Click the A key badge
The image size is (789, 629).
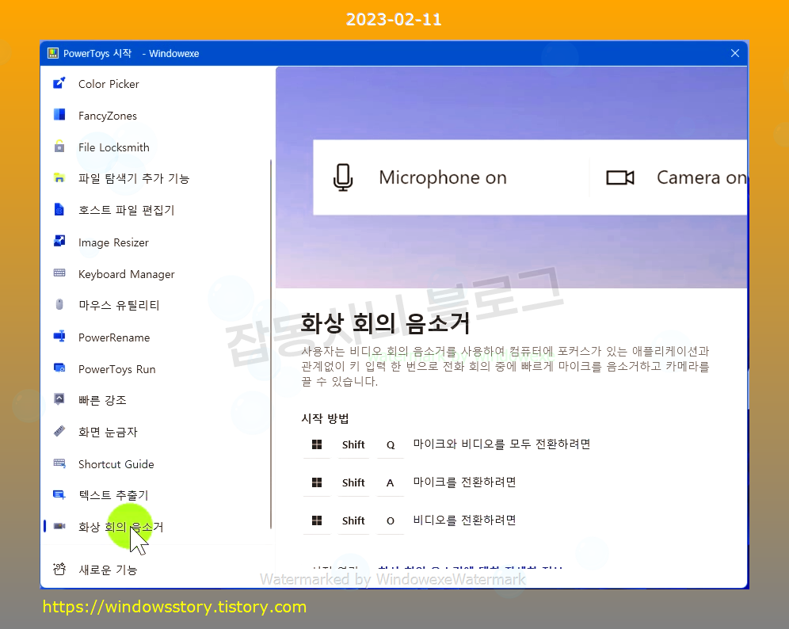point(390,482)
